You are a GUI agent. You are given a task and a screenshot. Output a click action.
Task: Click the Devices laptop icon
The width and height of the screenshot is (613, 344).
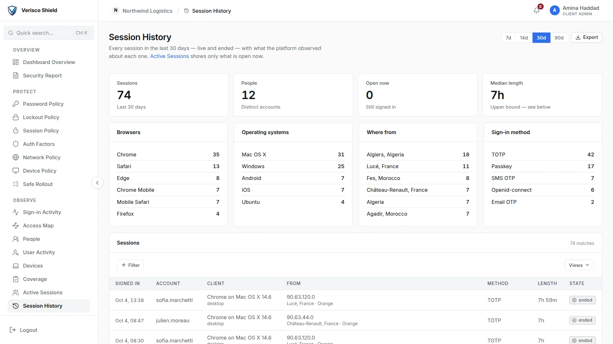click(16, 266)
